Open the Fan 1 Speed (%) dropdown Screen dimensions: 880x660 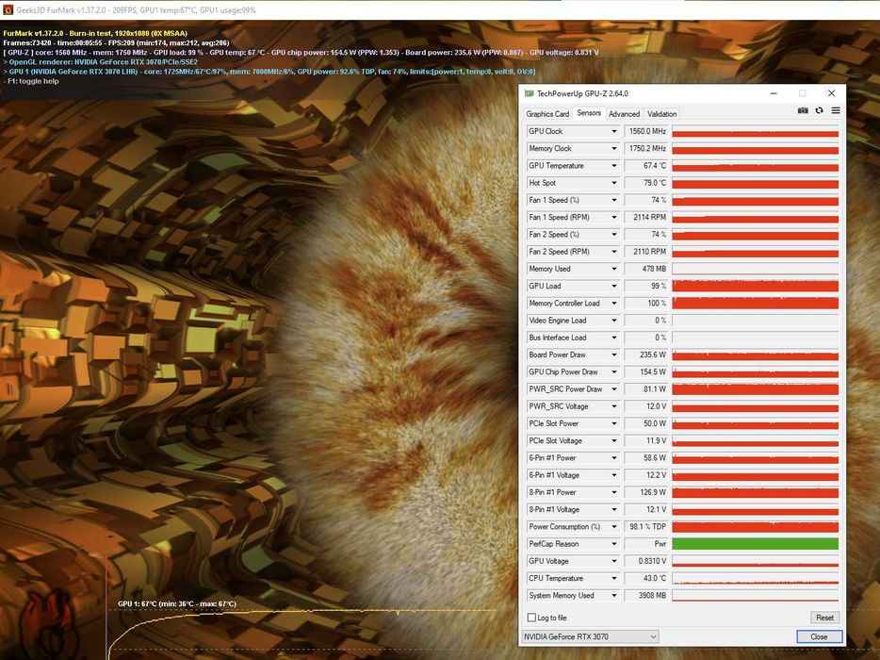click(x=614, y=200)
